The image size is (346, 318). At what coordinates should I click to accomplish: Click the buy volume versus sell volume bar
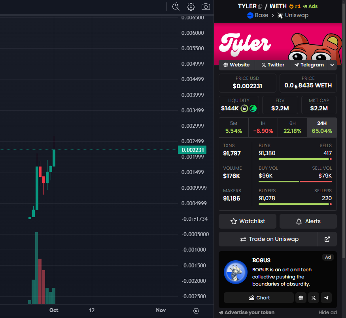(x=295, y=182)
